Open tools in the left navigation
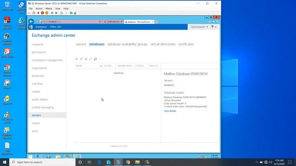The height and width of the screenshot is (166, 296). [35, 131]
